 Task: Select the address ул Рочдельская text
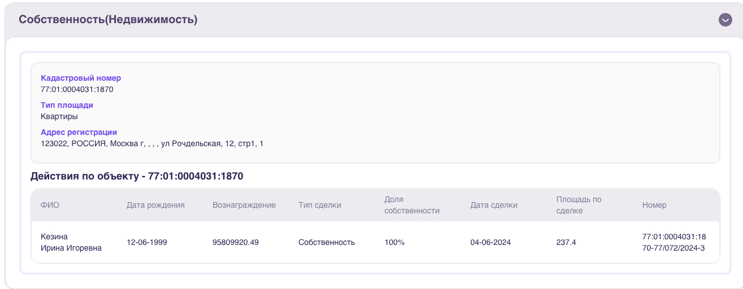click(x=191, y=143)
